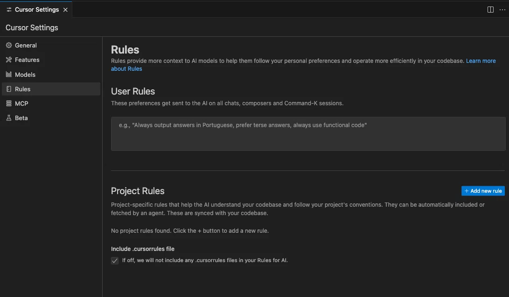The height and width of the screenshot is (297, 509).
Task: Click the 'Project-specific rules that help' description
Action: click(298, 209)
